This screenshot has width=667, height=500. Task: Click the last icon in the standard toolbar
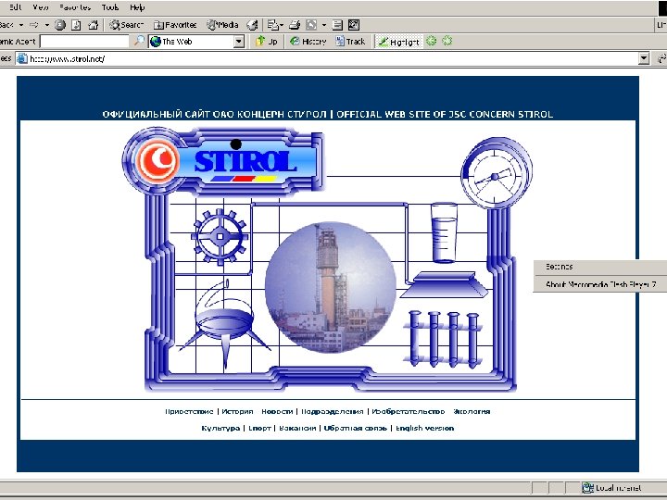tap(354, 25)
